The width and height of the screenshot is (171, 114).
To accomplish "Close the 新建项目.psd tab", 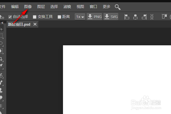I will [x=35, y=24].
